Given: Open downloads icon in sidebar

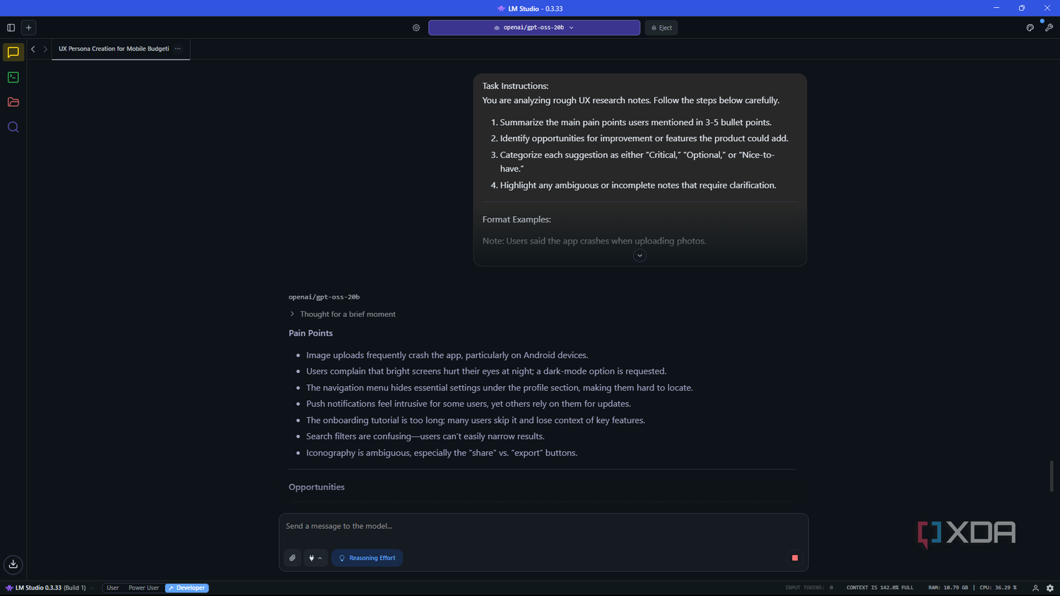Looking at the screenshot, I should coord(13,564).
